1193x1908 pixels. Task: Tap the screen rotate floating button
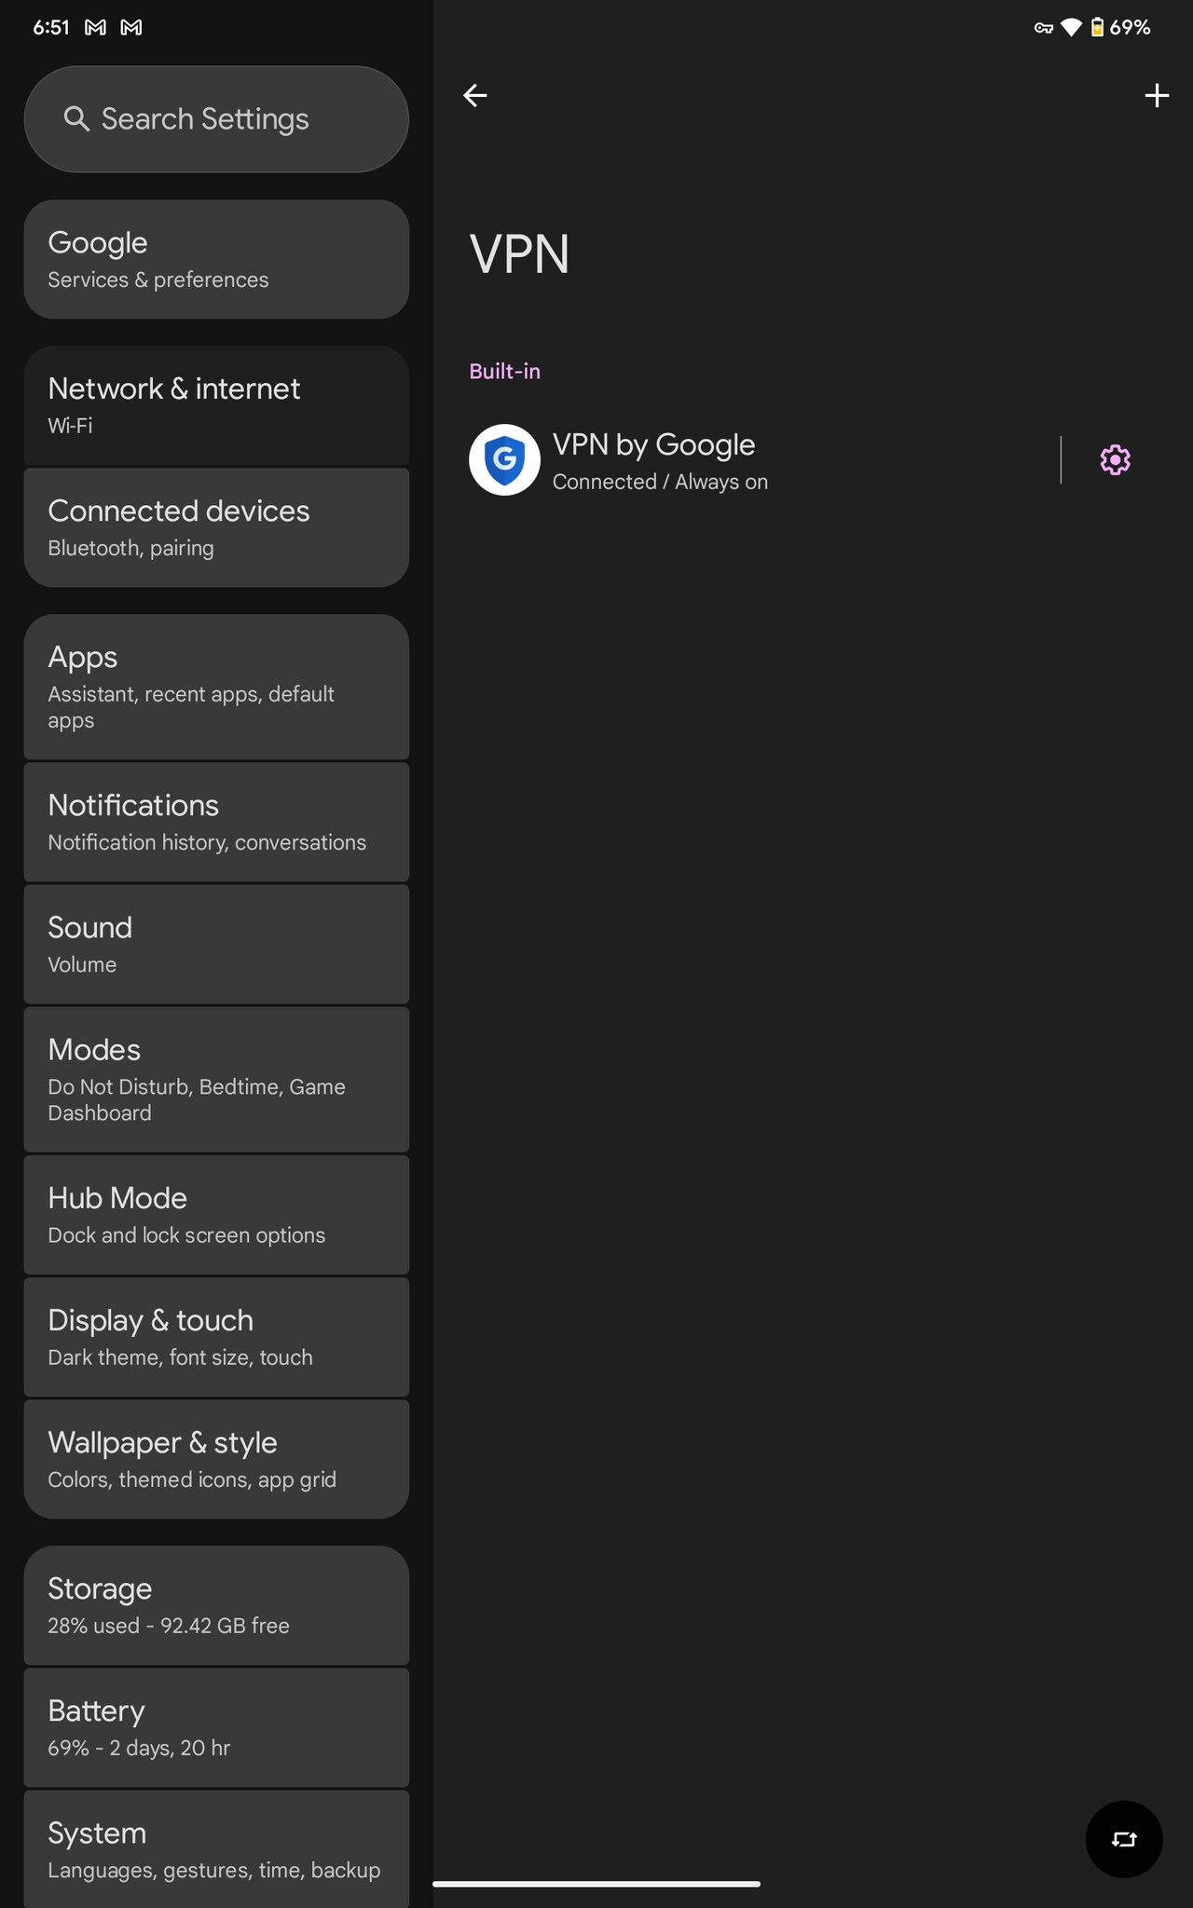coord(1123,1839)
